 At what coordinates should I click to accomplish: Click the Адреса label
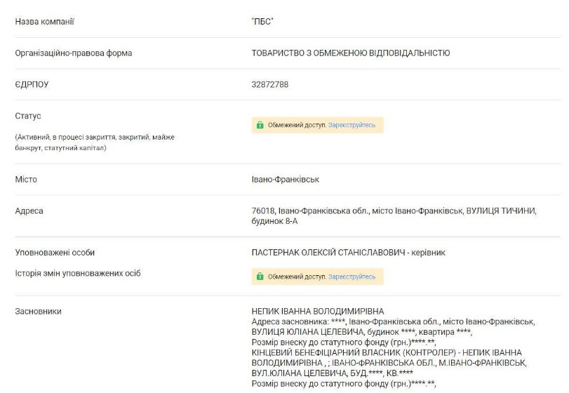[29, 211]
